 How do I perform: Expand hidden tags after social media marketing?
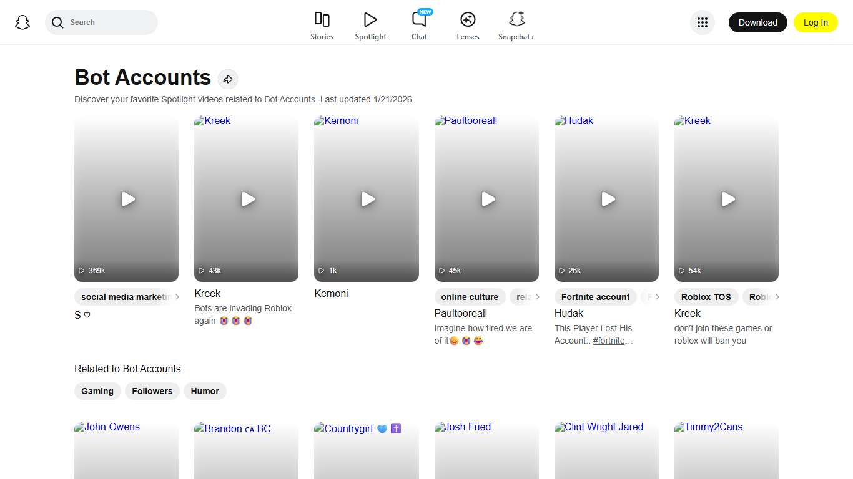point(177,297)
